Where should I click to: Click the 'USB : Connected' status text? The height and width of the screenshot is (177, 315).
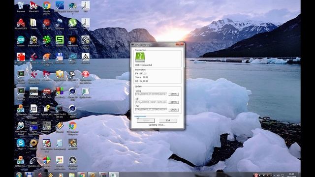click(x=144, y=65)
